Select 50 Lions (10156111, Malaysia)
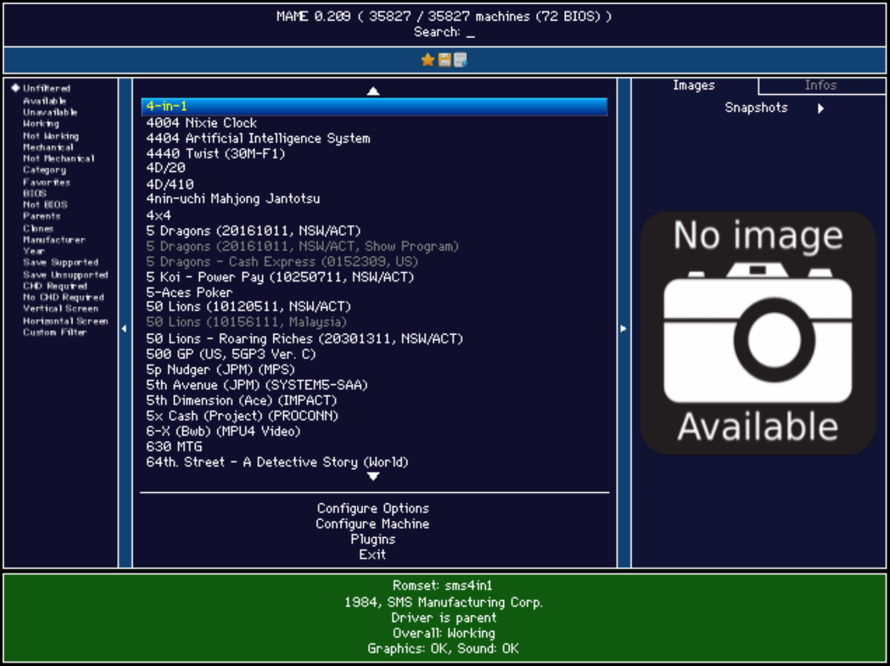890x666 pixels. [246, 322]
